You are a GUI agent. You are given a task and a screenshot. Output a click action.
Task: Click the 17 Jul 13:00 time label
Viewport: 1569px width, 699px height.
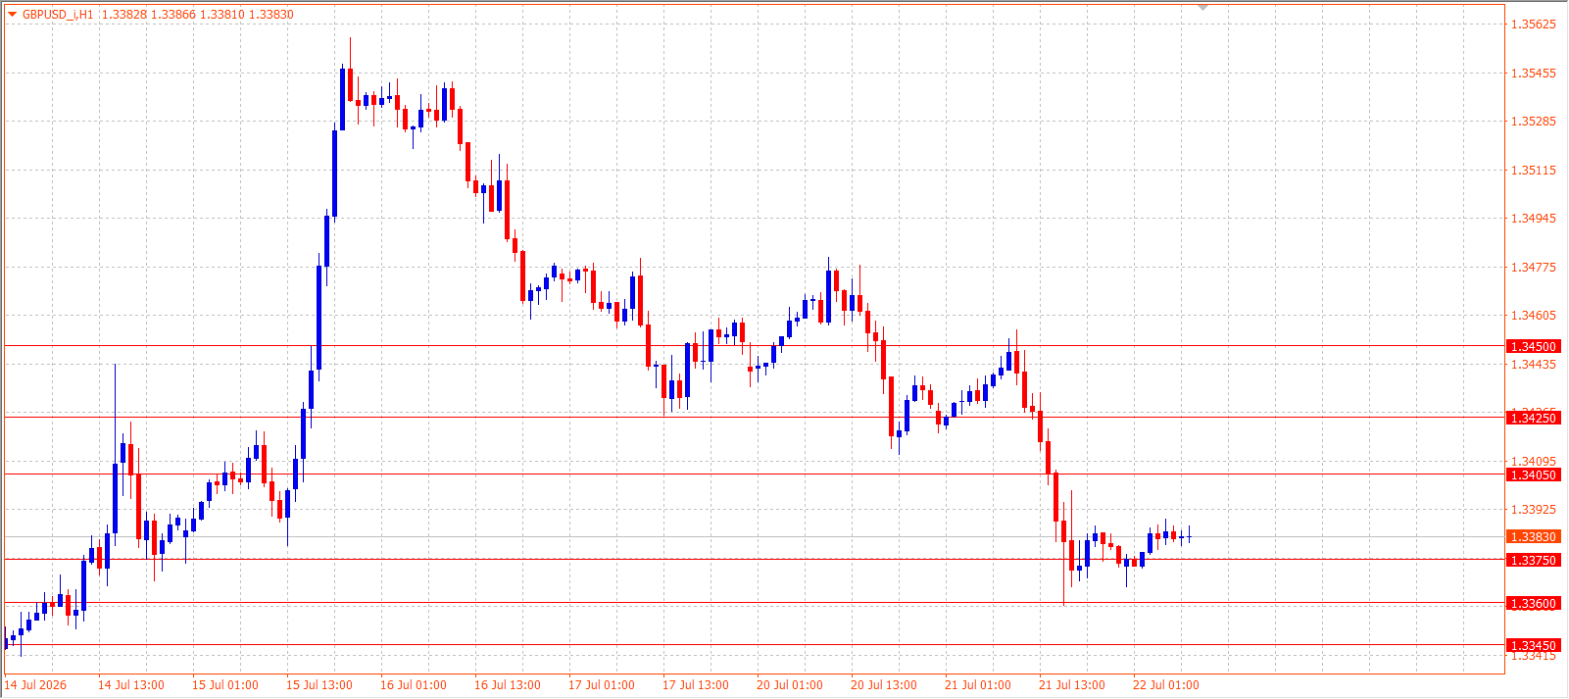click(696, 685)
